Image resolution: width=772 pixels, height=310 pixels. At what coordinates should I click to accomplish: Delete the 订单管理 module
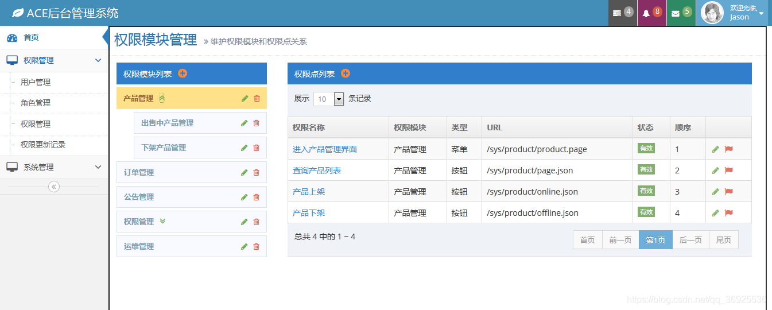pyautogui.click(x=256, y=172)
